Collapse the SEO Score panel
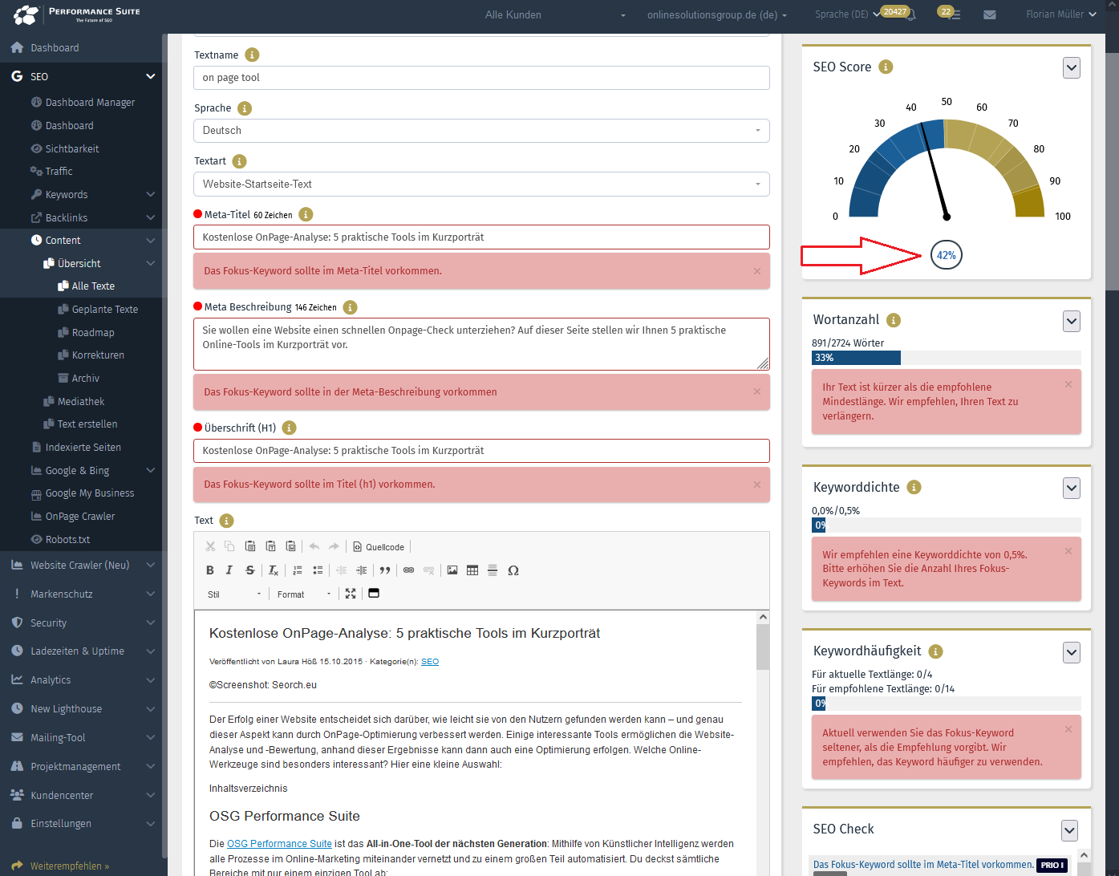The image size is (1119, 876). tap(1072, 67)
